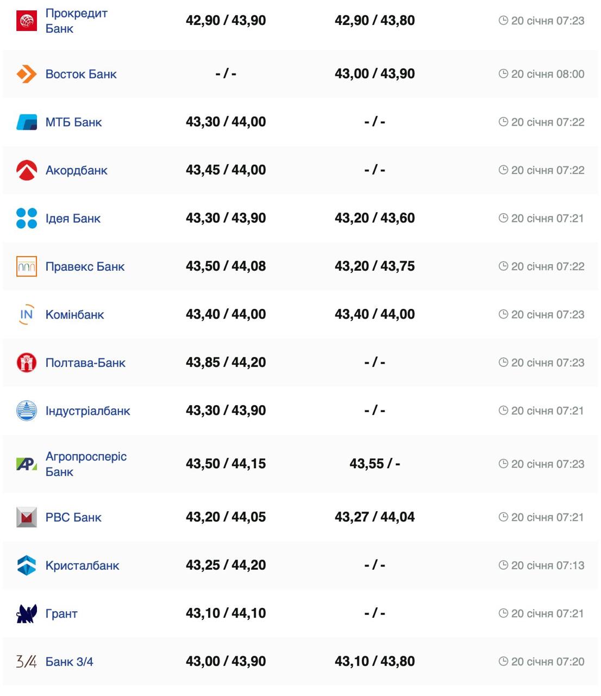Click the Агропросперіс Банк AP logo
601x696 pixels.
click(27, 464)
